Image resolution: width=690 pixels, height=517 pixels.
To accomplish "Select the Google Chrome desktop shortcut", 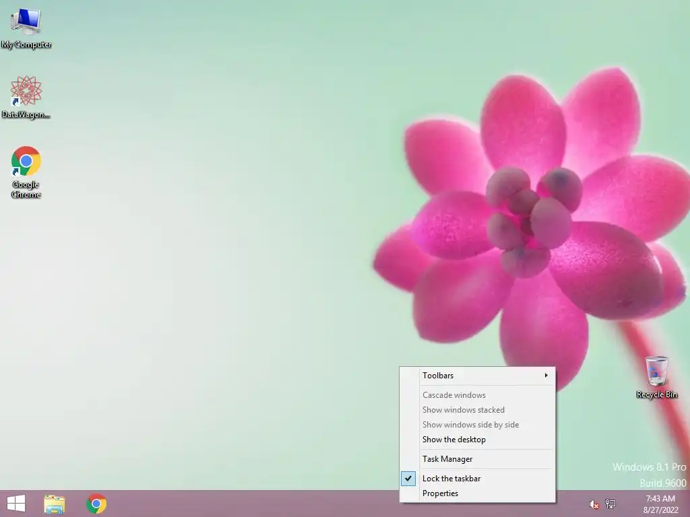I will point(26,172).
